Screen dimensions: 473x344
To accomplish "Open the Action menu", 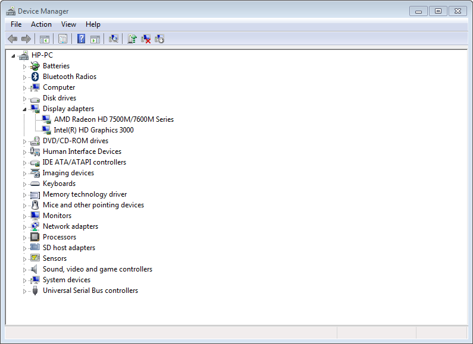I will click(41, 24).
